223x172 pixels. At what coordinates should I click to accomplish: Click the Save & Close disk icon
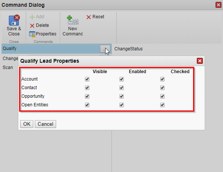click(x=14, y=20)
